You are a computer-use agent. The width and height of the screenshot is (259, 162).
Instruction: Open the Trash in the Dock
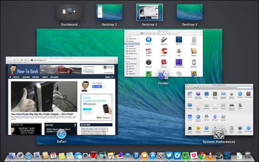tap(247, 156)
